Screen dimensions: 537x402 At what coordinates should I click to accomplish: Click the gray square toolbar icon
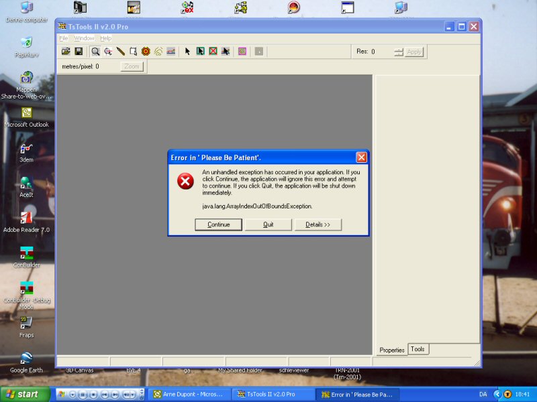tap(259, 52)
